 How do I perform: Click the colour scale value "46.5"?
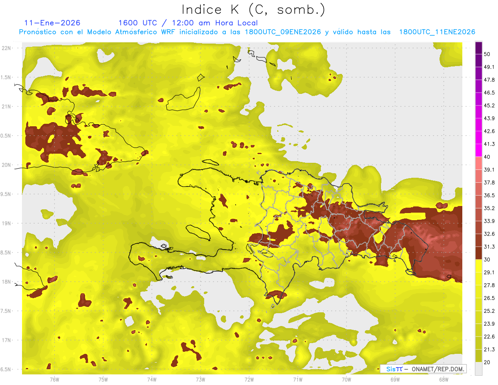[489, 93]
